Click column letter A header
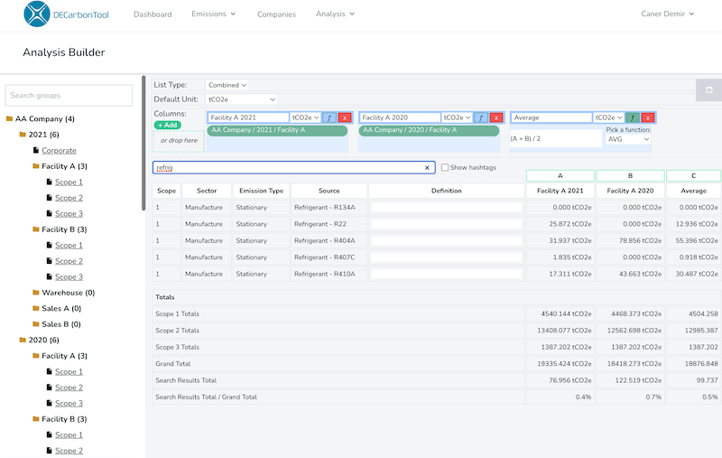This screenshot has height=458, width=722. pyautogui.click(x=560, y=175)
